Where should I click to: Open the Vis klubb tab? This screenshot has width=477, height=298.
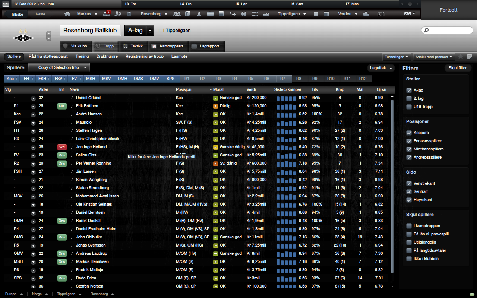pos(76,46)
